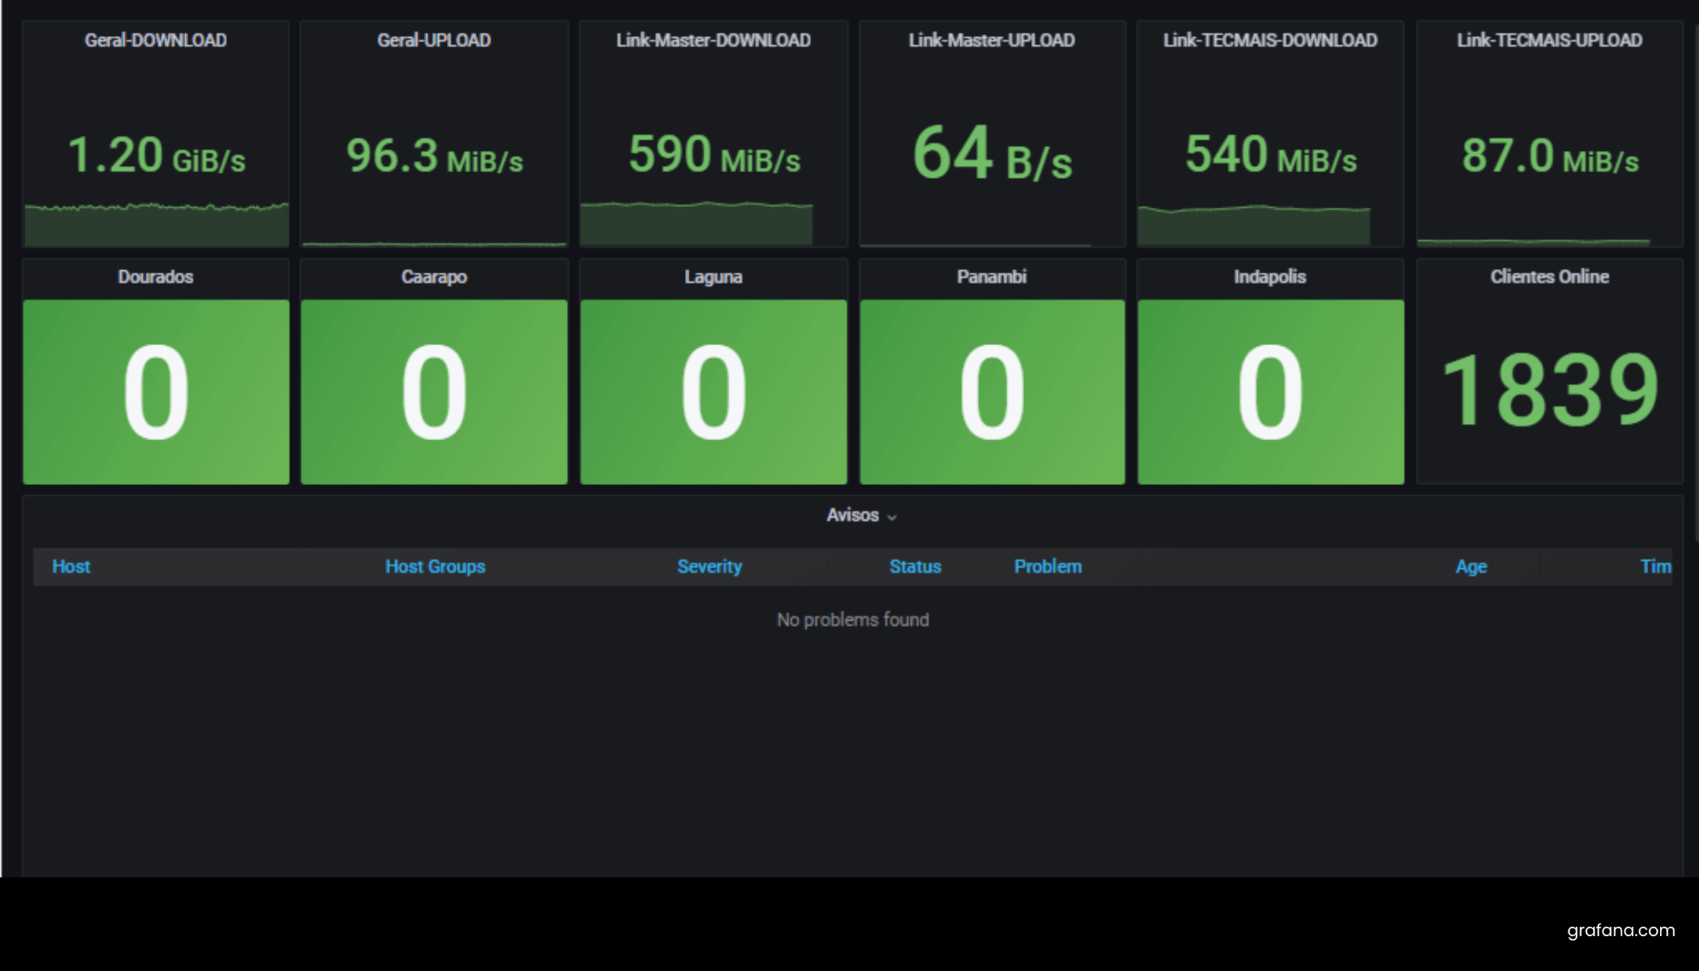Sort table by Host column
Image resolution: width=1699 pixels, height=971 pixels.
point(70,566)
